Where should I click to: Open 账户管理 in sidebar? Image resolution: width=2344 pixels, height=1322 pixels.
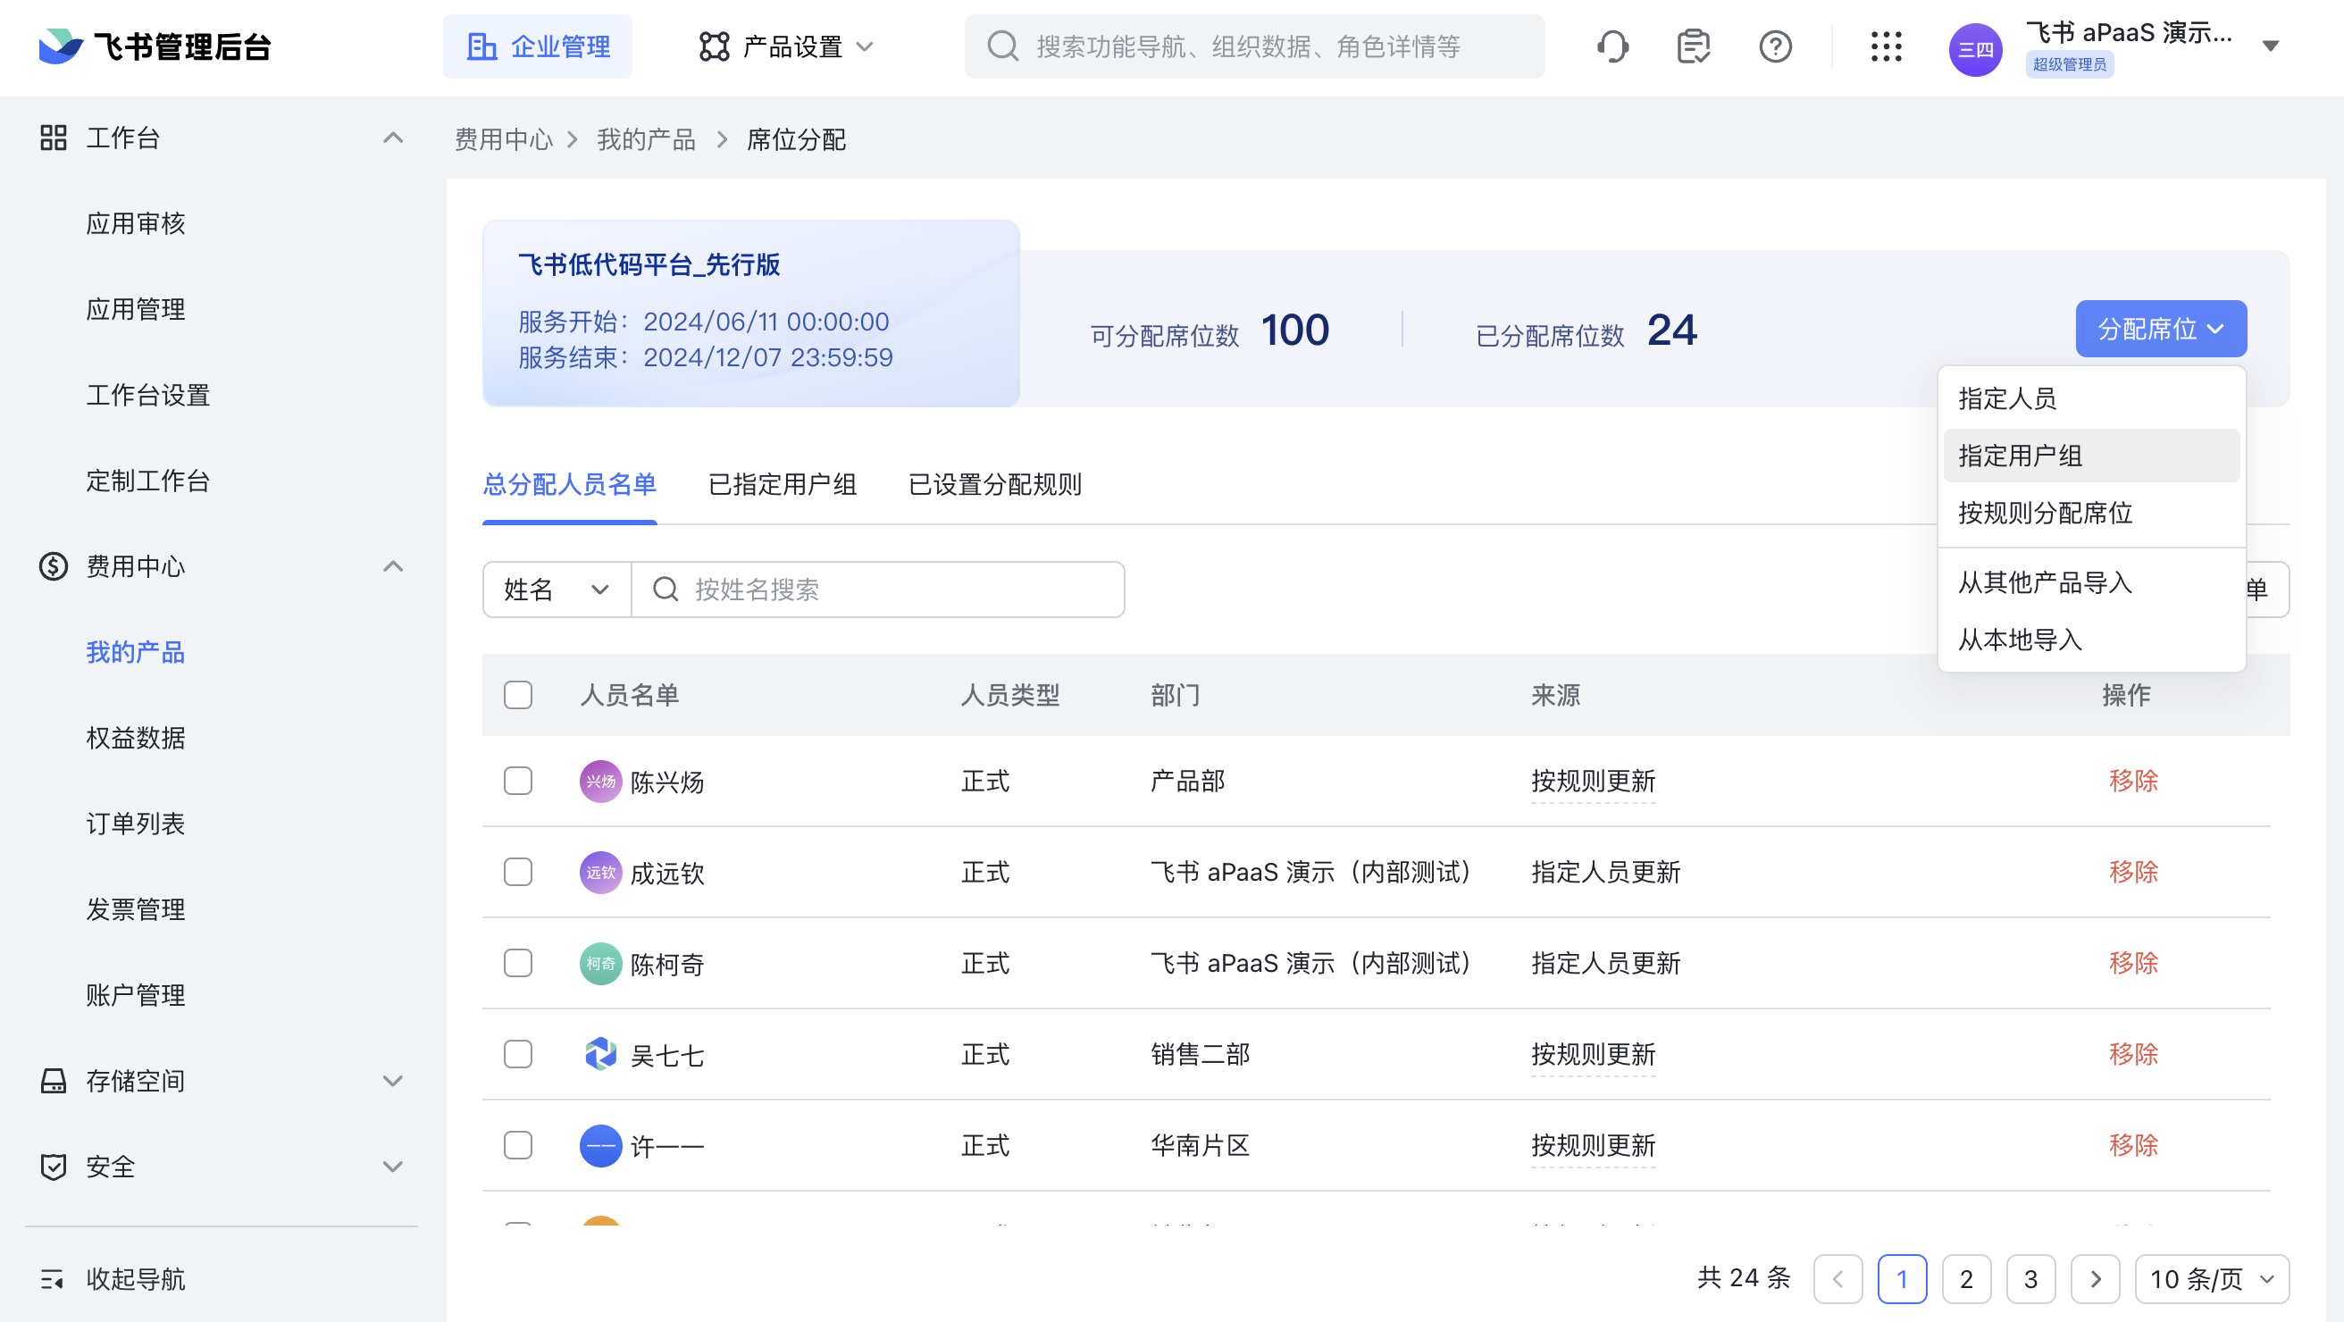pos(136,995)
